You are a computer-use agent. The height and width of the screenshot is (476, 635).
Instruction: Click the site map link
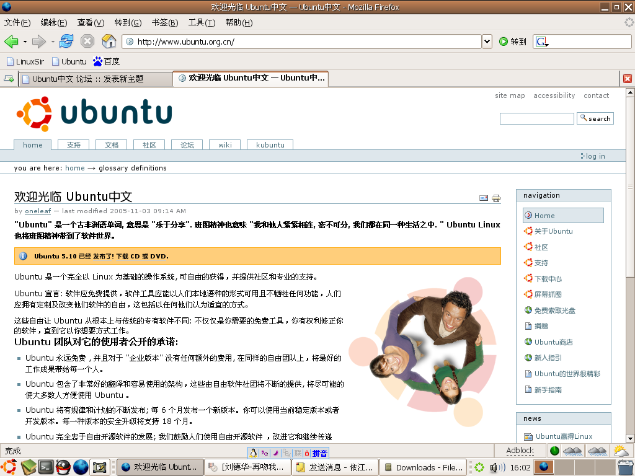(510, 95)
